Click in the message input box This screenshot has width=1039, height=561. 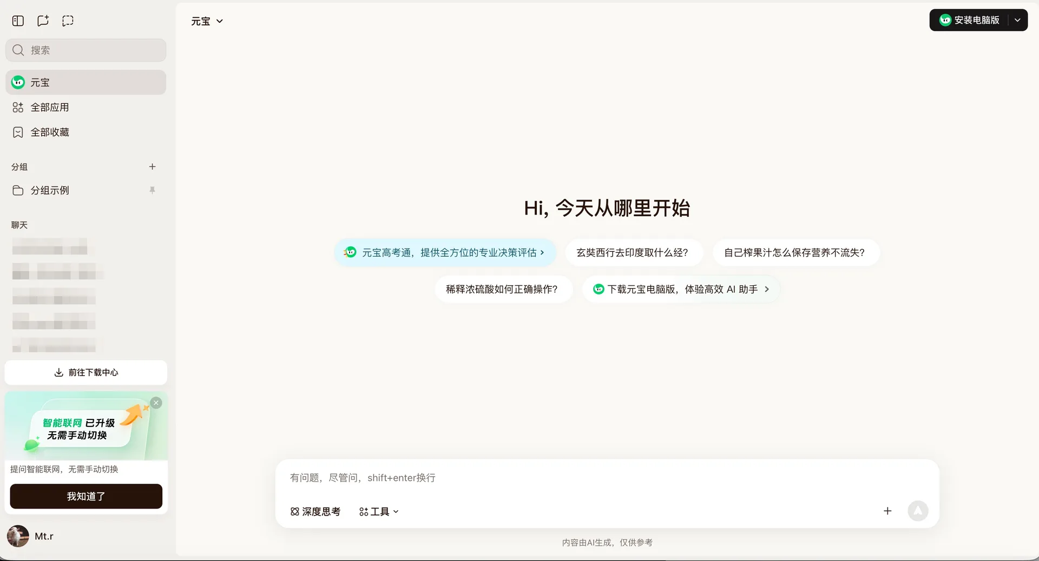[607, 478]
